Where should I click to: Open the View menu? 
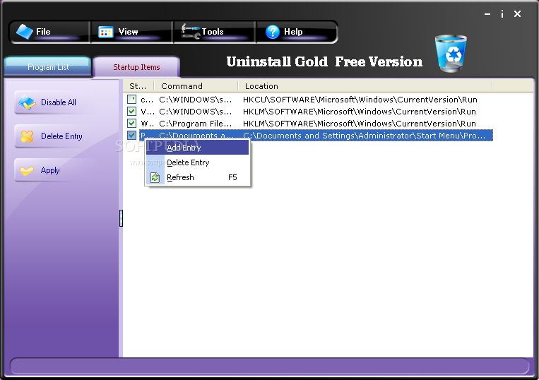click(x=131, y=32)
